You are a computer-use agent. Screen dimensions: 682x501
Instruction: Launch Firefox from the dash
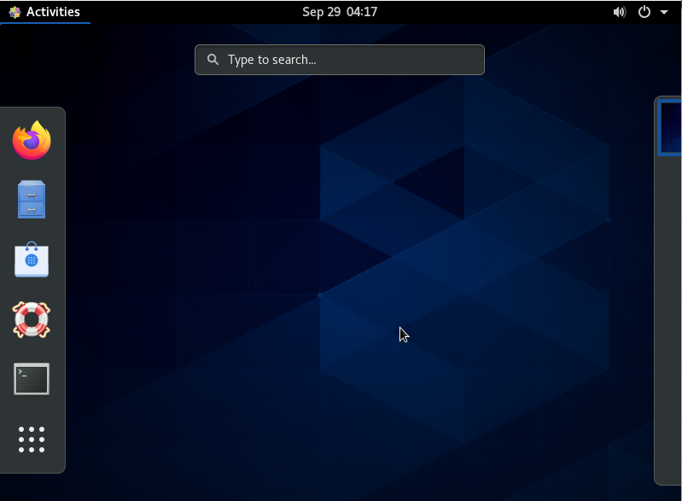(32, 141)
